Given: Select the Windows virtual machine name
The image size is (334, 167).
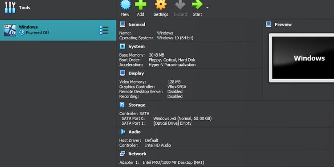Looking at the screenshot, I should tap(28, 27).
